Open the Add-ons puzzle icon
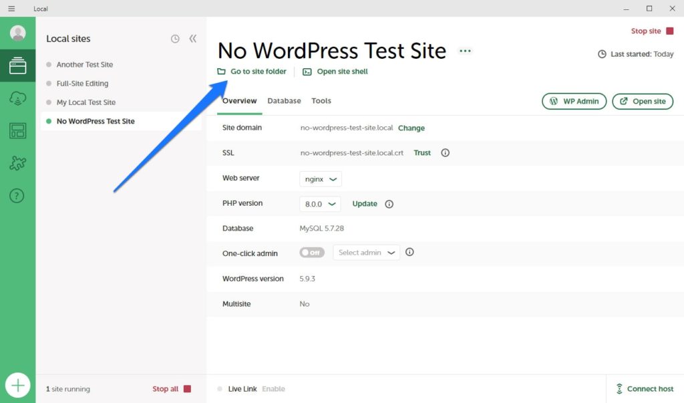The image size is (684, 403). [x=18, y=163]
